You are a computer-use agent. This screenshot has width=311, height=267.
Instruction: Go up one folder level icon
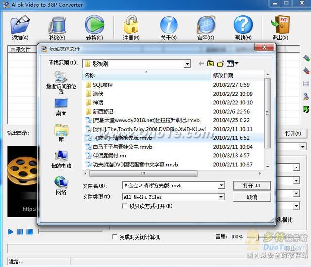[210, 64]
